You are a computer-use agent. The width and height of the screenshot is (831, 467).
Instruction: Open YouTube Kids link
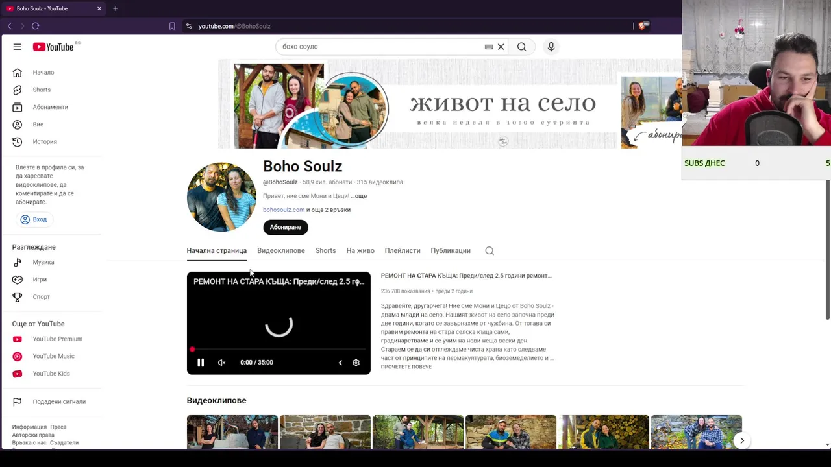52,374
